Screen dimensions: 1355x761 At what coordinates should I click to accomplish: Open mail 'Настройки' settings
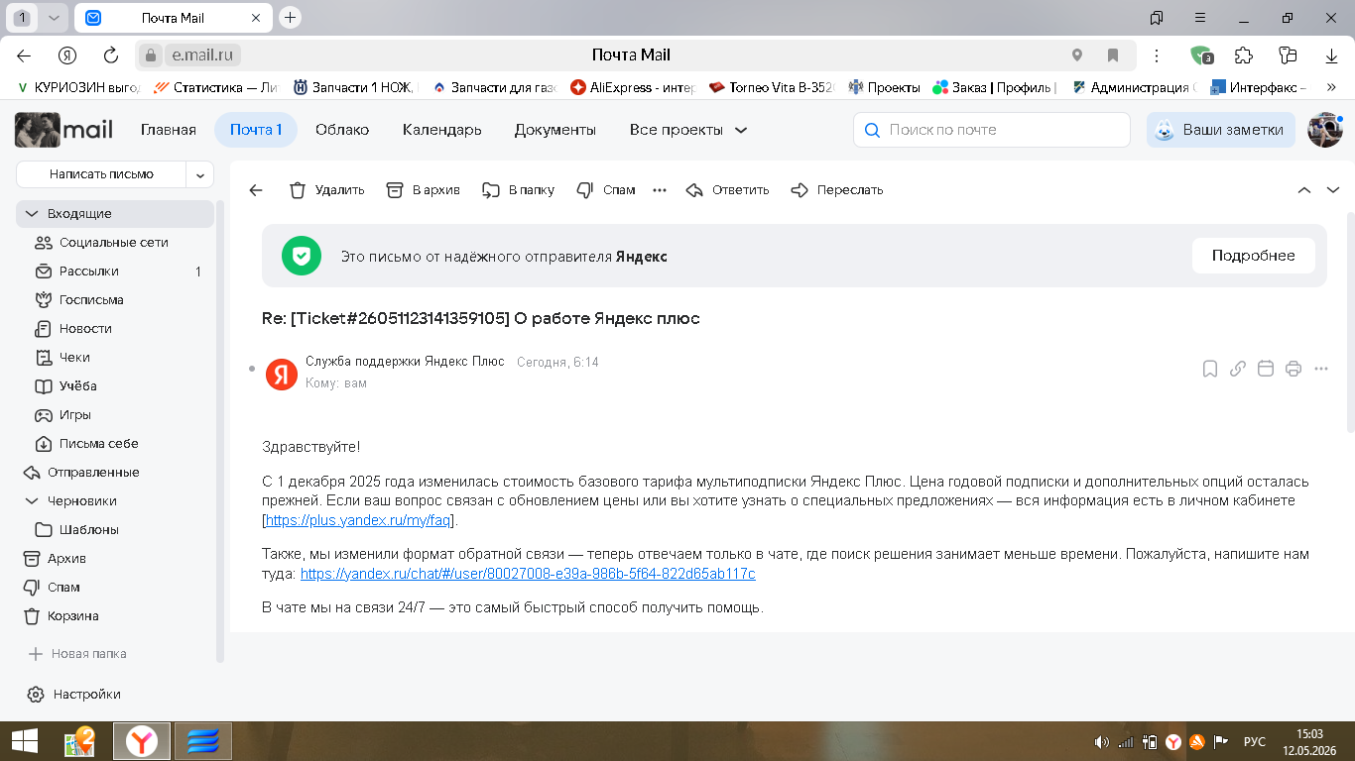75,695
